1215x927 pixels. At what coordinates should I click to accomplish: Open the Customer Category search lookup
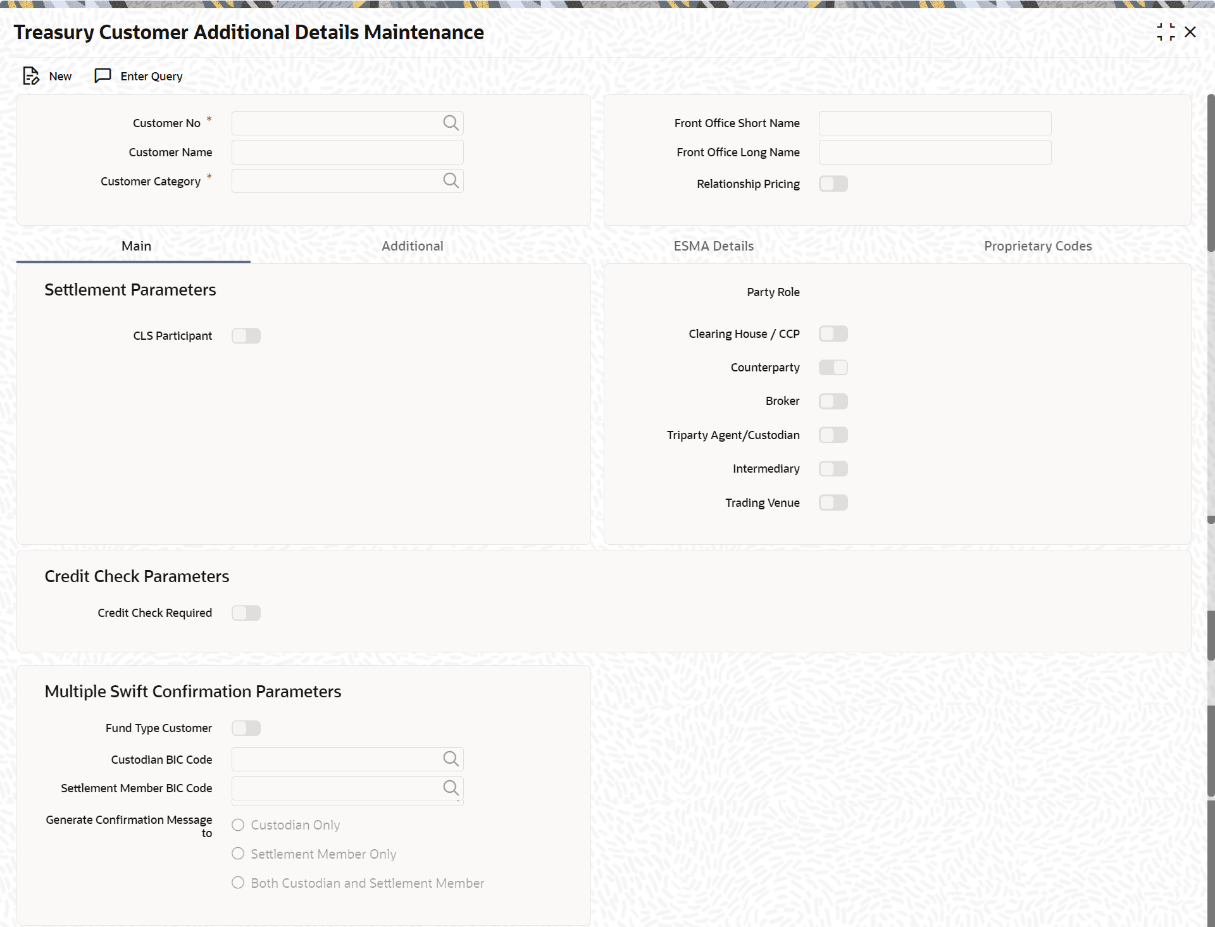pos(451,181)
